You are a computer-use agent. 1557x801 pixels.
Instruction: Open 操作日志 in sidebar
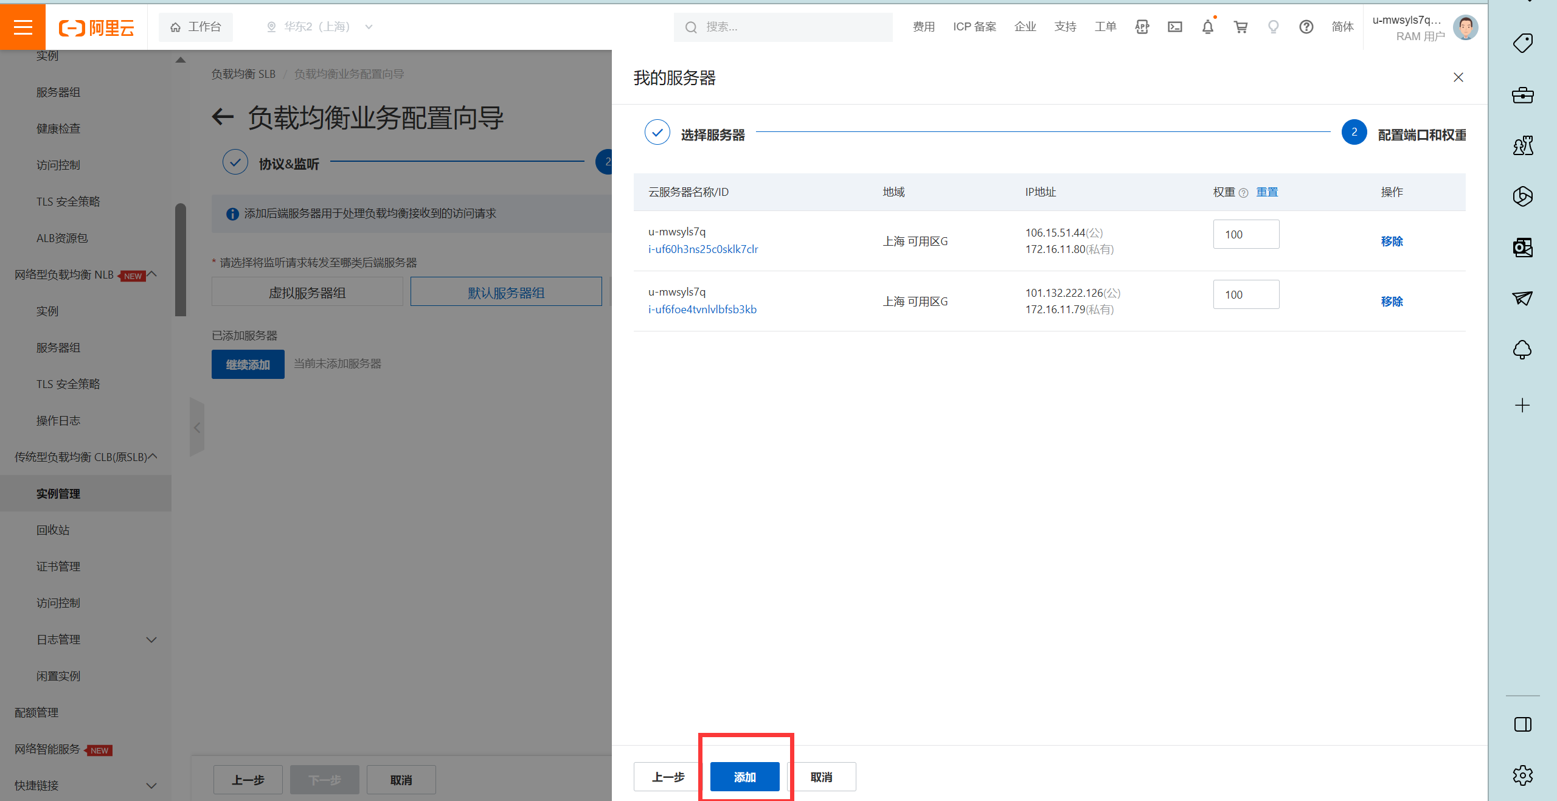point(58,420)
